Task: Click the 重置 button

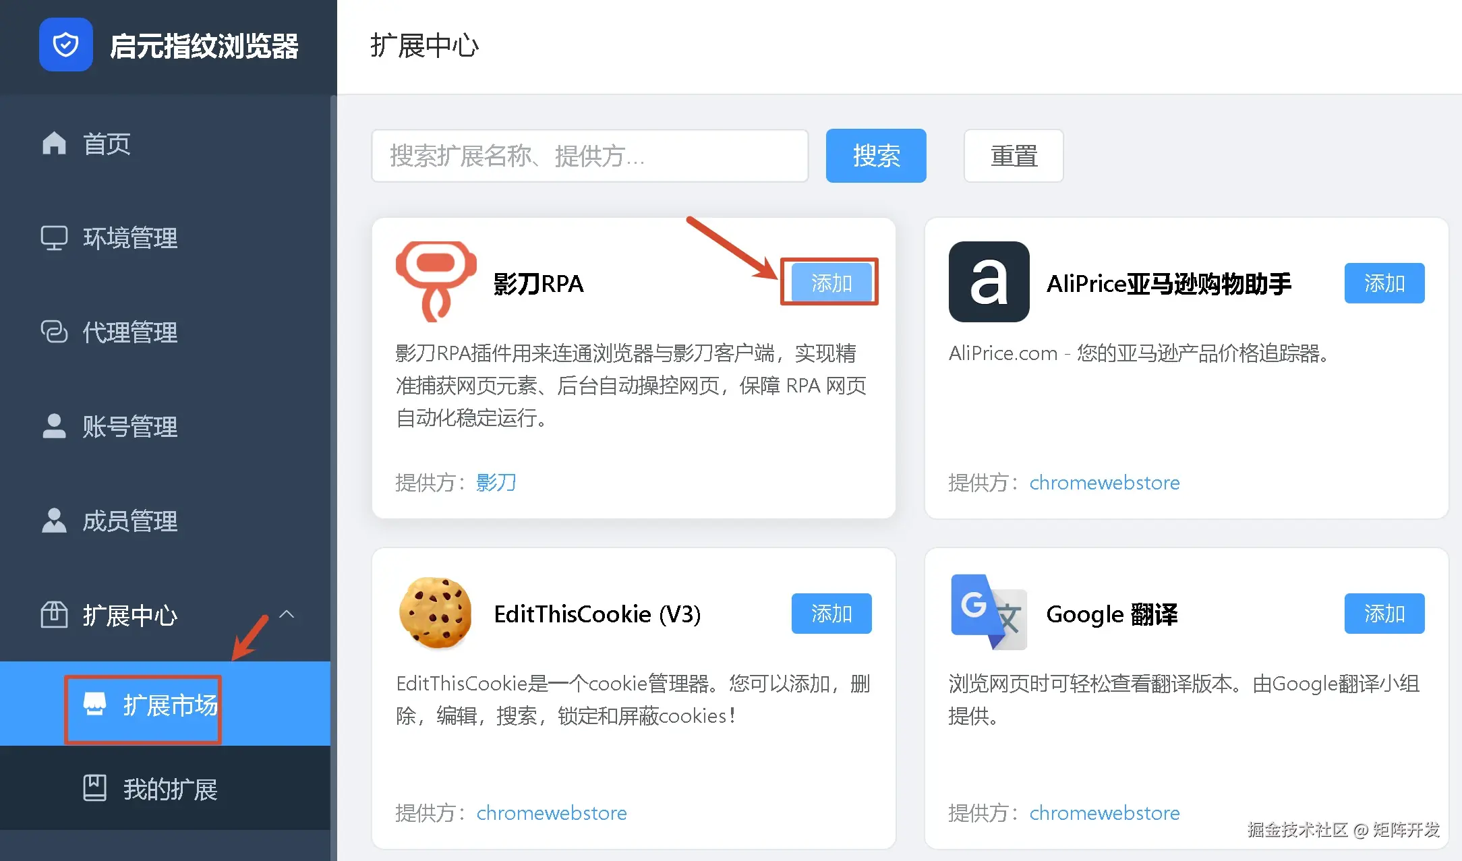Action: (1014, 156)
